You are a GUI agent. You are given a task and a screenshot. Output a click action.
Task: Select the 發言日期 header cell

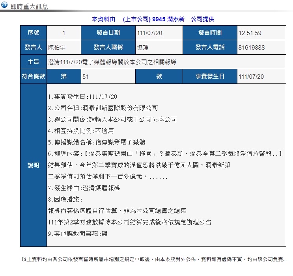108,33
